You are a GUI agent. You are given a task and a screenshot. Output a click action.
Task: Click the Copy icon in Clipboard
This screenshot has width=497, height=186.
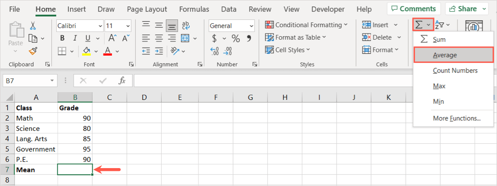click(x=33, y=38)
